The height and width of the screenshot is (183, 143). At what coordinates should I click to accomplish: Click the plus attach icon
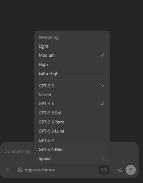click(x=8, y=170)
